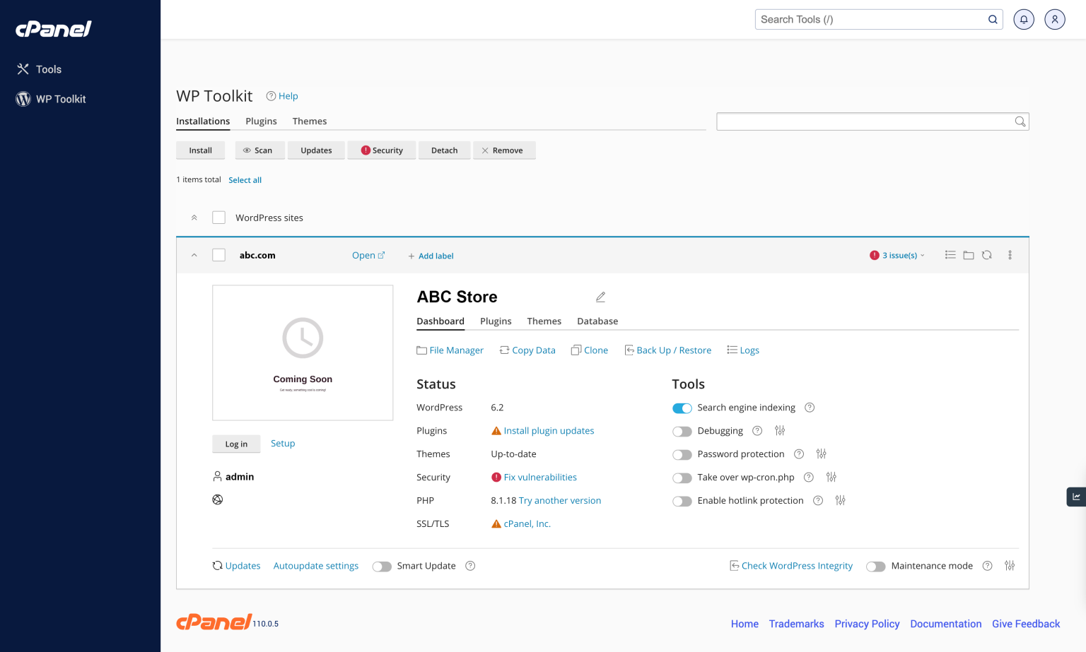Screen dimensions: 1086x652
Task: Enable hotlink protection toggle
Action: click(682, 502)
